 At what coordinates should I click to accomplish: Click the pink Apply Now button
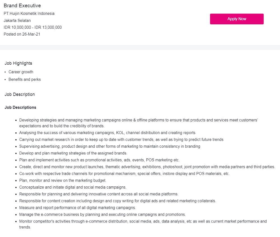[x=237, y=19]
